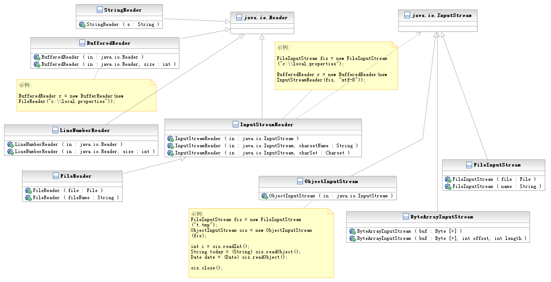
Task: Click the 'ois.close();' line in note
Action: click(207, 268)
